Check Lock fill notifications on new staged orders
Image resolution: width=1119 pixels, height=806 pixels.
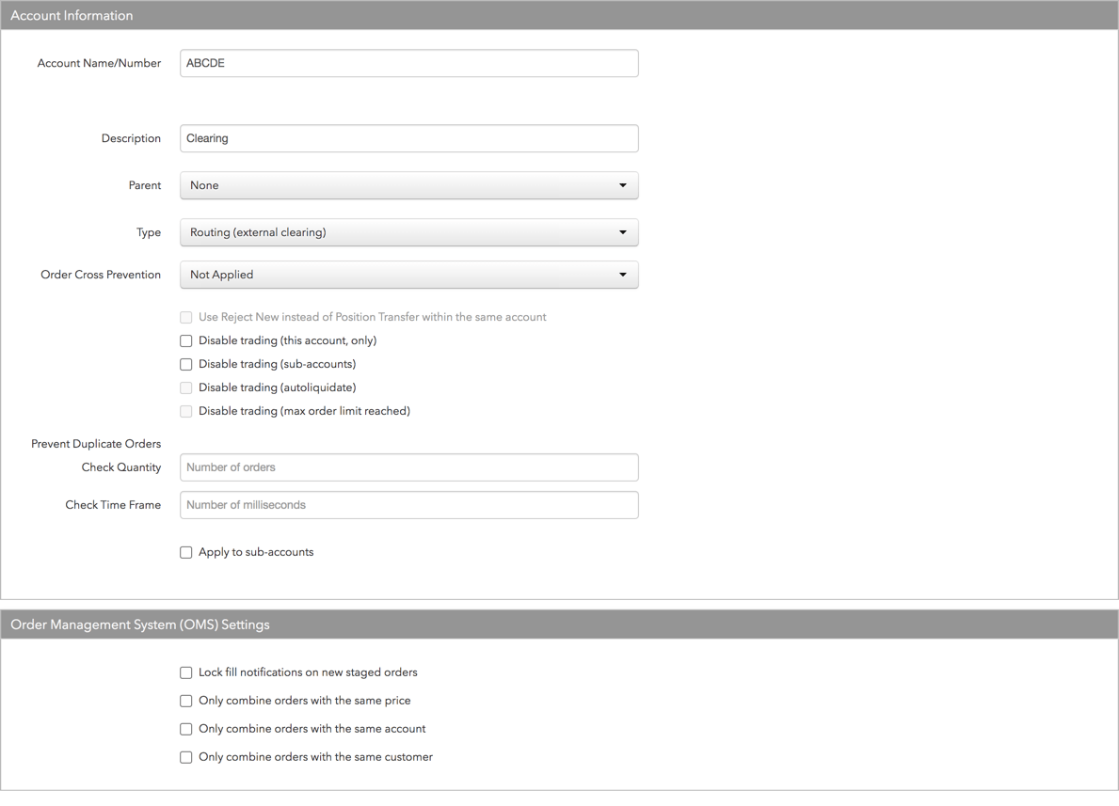point(186,672)
